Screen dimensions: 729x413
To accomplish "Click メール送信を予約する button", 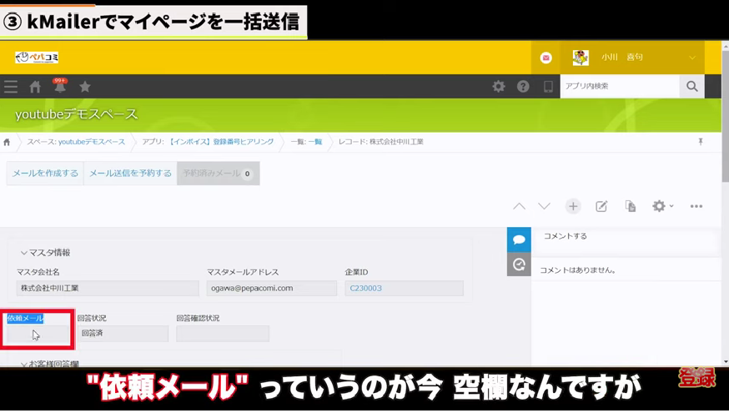I will [130, 174].
